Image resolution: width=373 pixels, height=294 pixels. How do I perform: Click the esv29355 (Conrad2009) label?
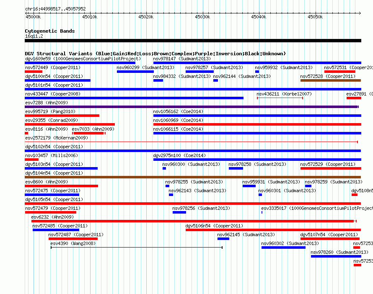(52, 120)
